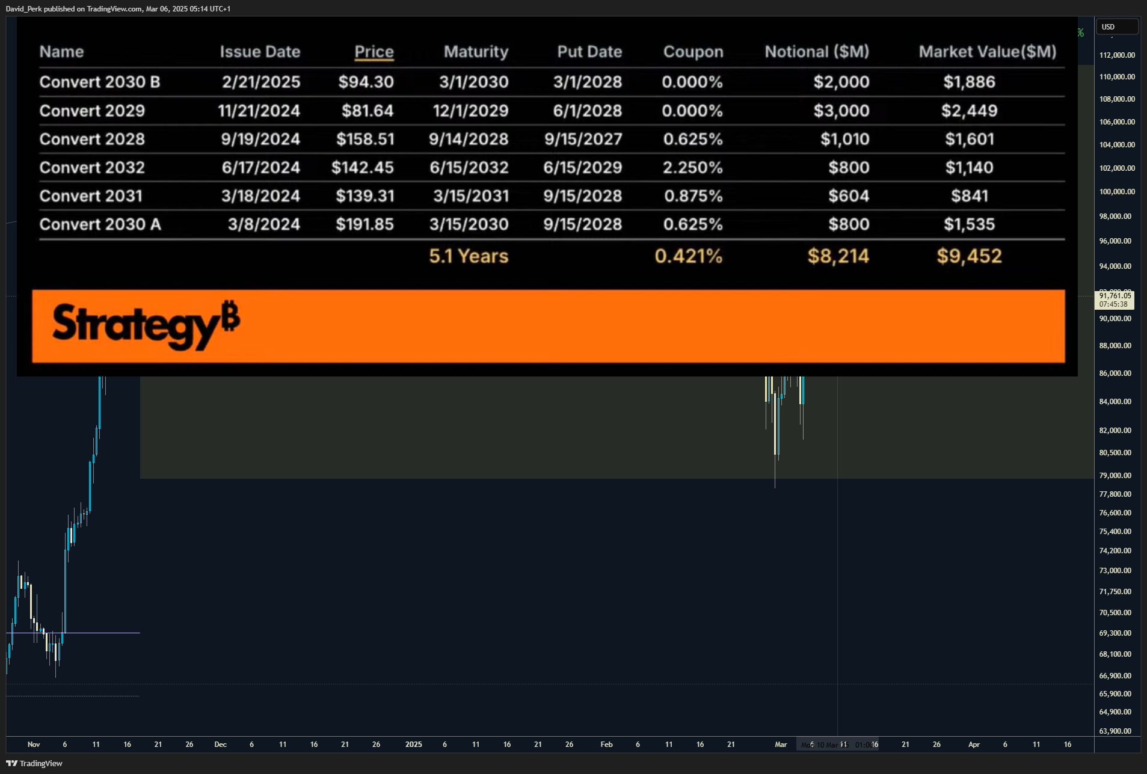The width and height of the screenshot is (1147, 774).
Task: Click the price value $158.51
Action: tap(365, 139)
